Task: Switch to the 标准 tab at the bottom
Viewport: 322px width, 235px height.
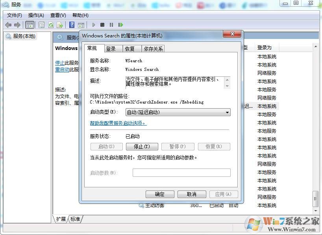Action: click(75, 219)
